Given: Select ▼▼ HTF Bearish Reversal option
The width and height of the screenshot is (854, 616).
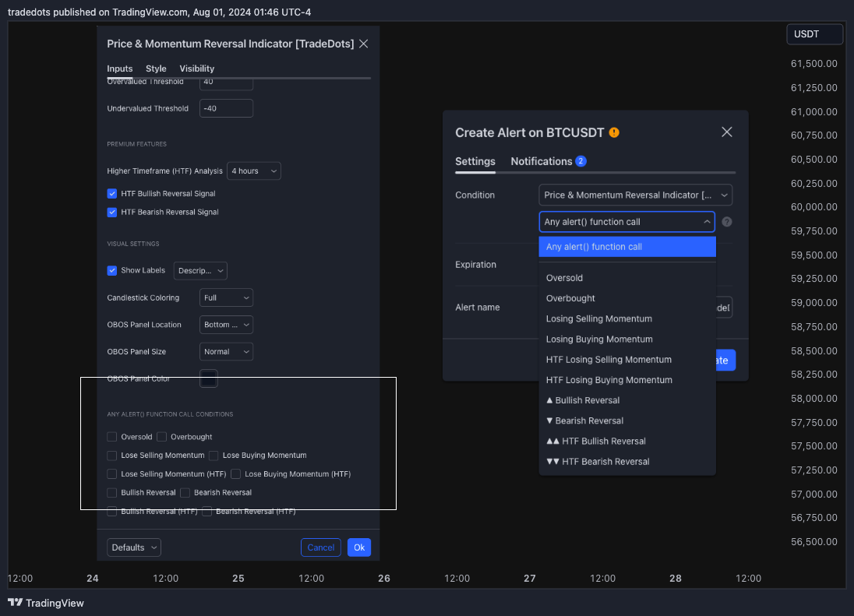Looking at the screenshot, I should [x=627, y=462].
